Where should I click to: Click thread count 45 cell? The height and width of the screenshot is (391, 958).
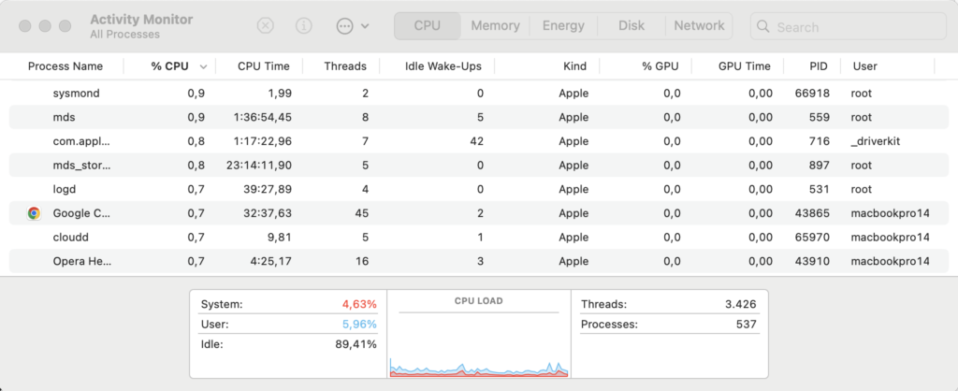(362, 213)
